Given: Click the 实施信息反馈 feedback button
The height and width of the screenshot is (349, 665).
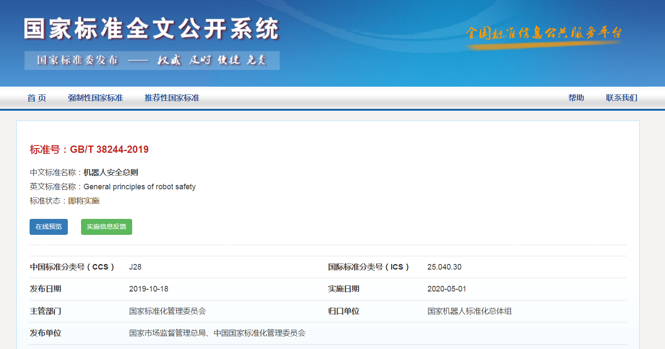Looking at the screenshot, I should tap(106, 227).
